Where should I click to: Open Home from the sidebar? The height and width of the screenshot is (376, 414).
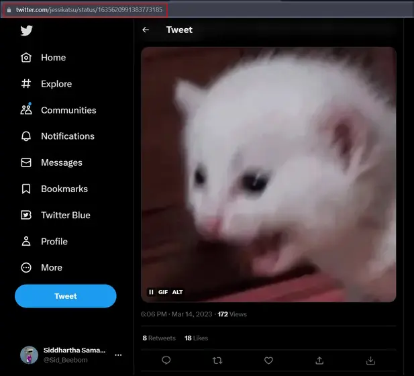pyautogui.click(x=52, y=58)
